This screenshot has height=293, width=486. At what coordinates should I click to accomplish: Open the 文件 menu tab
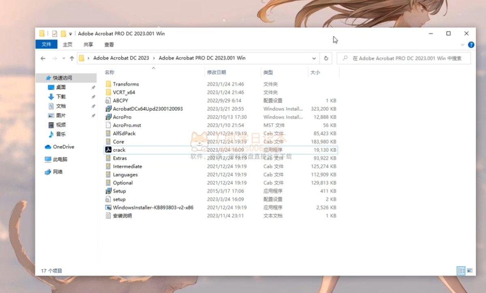click(x=46, y=45)
